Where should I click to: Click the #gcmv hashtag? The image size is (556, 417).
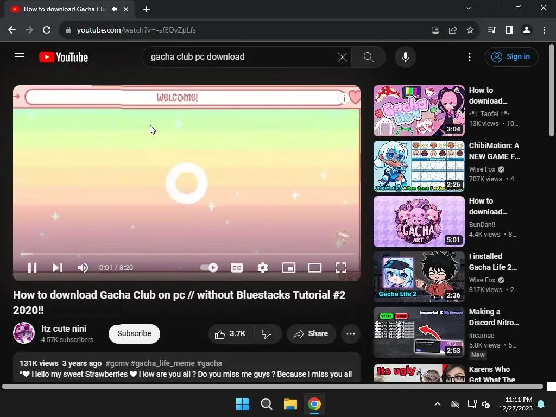point(117,363)
